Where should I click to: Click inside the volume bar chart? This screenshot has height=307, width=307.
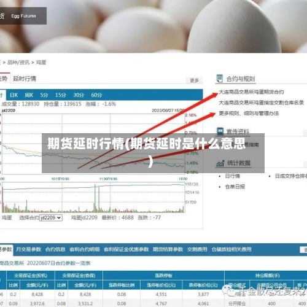tap(93, 197)
